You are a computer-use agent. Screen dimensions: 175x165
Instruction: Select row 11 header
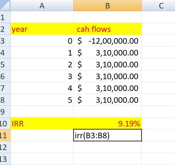pos(5,135)
